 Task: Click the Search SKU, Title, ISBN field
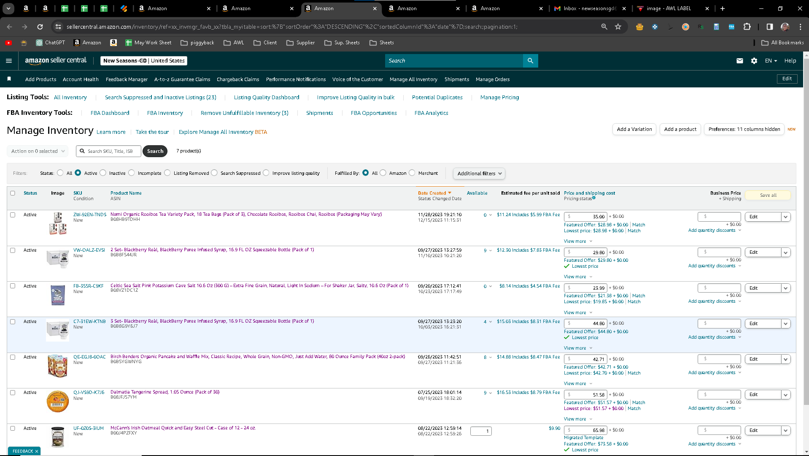[x=108, y=151]
